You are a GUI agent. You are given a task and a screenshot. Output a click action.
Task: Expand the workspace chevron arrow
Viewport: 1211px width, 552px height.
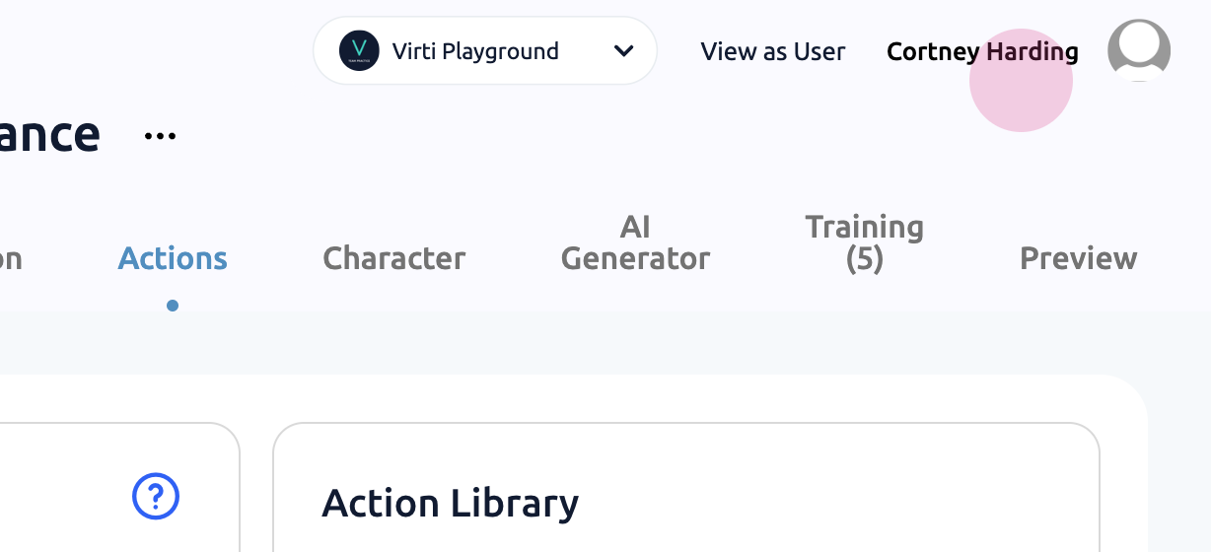[623, 51]
